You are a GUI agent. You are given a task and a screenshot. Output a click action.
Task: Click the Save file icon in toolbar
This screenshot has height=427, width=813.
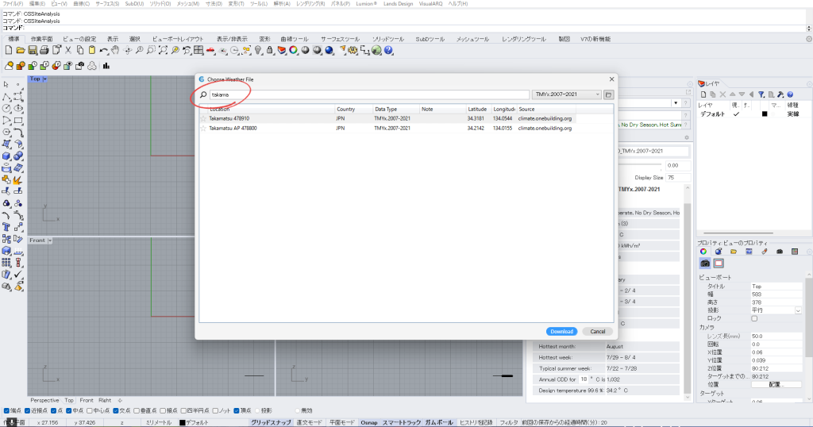(33, 50)
